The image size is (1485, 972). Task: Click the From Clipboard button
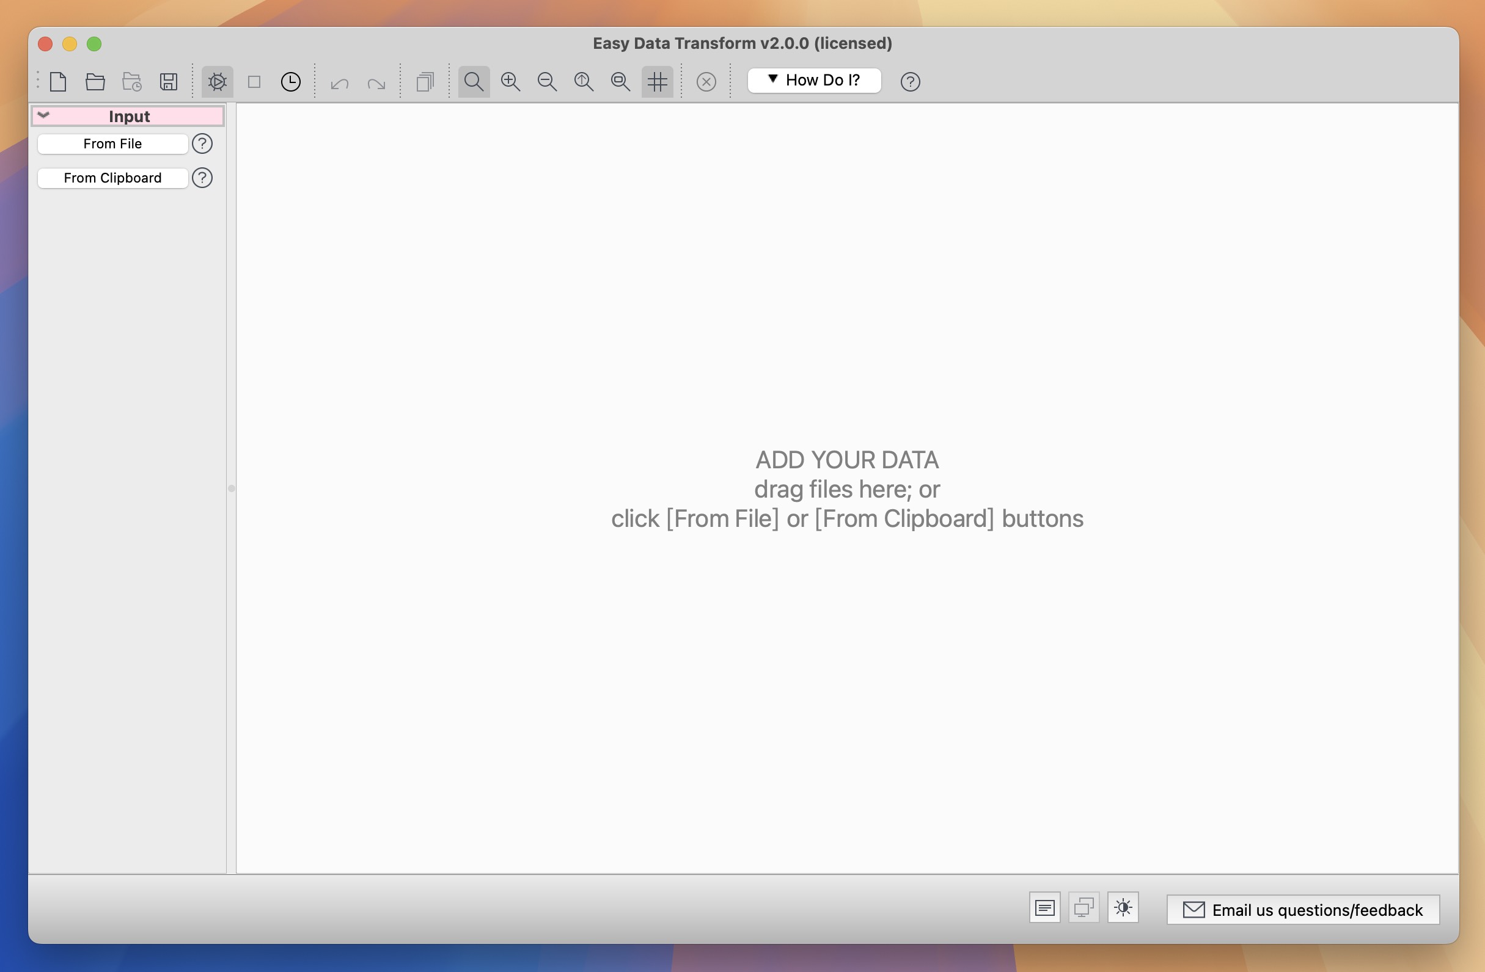pos(112,178)
